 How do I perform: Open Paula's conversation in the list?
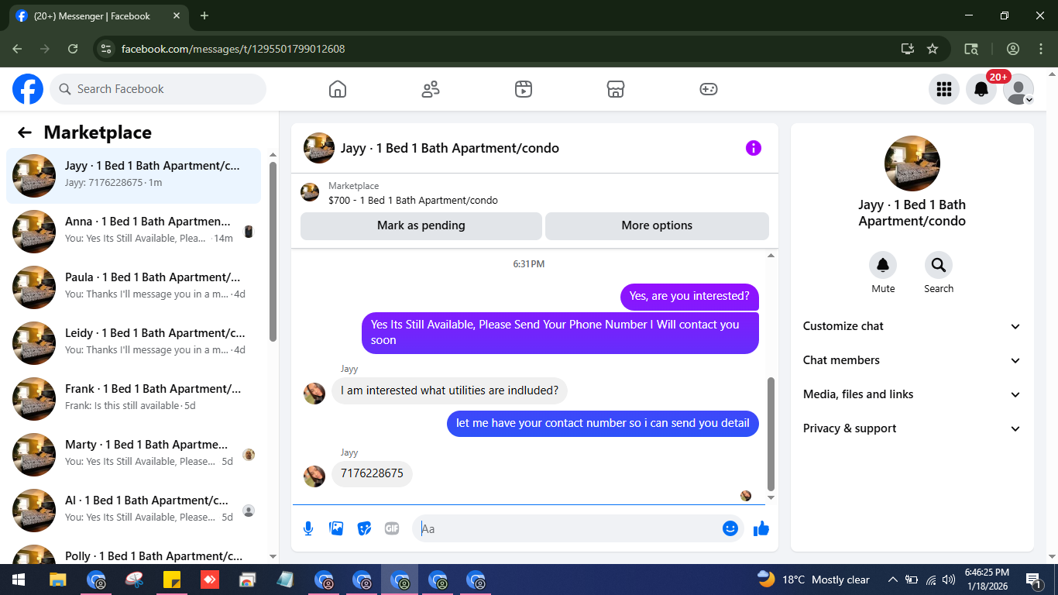134,287
